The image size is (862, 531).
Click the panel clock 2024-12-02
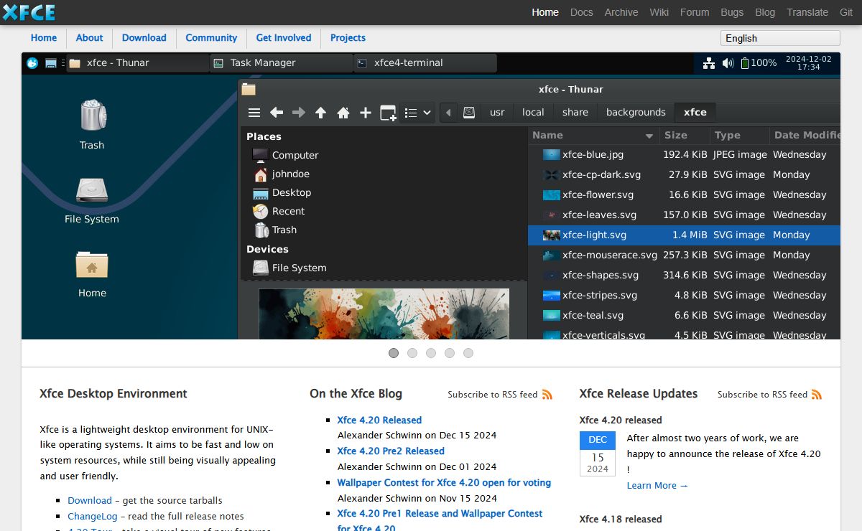pyautogui.click(x=808, y=63)
